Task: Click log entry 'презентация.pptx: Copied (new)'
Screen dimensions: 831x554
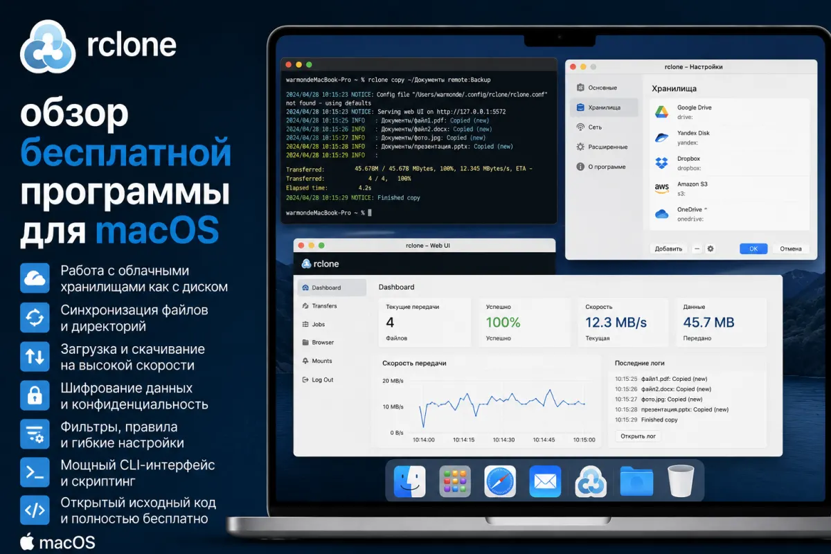Action: [672, 409]
